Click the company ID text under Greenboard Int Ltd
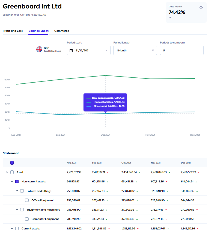 point(24,15)
